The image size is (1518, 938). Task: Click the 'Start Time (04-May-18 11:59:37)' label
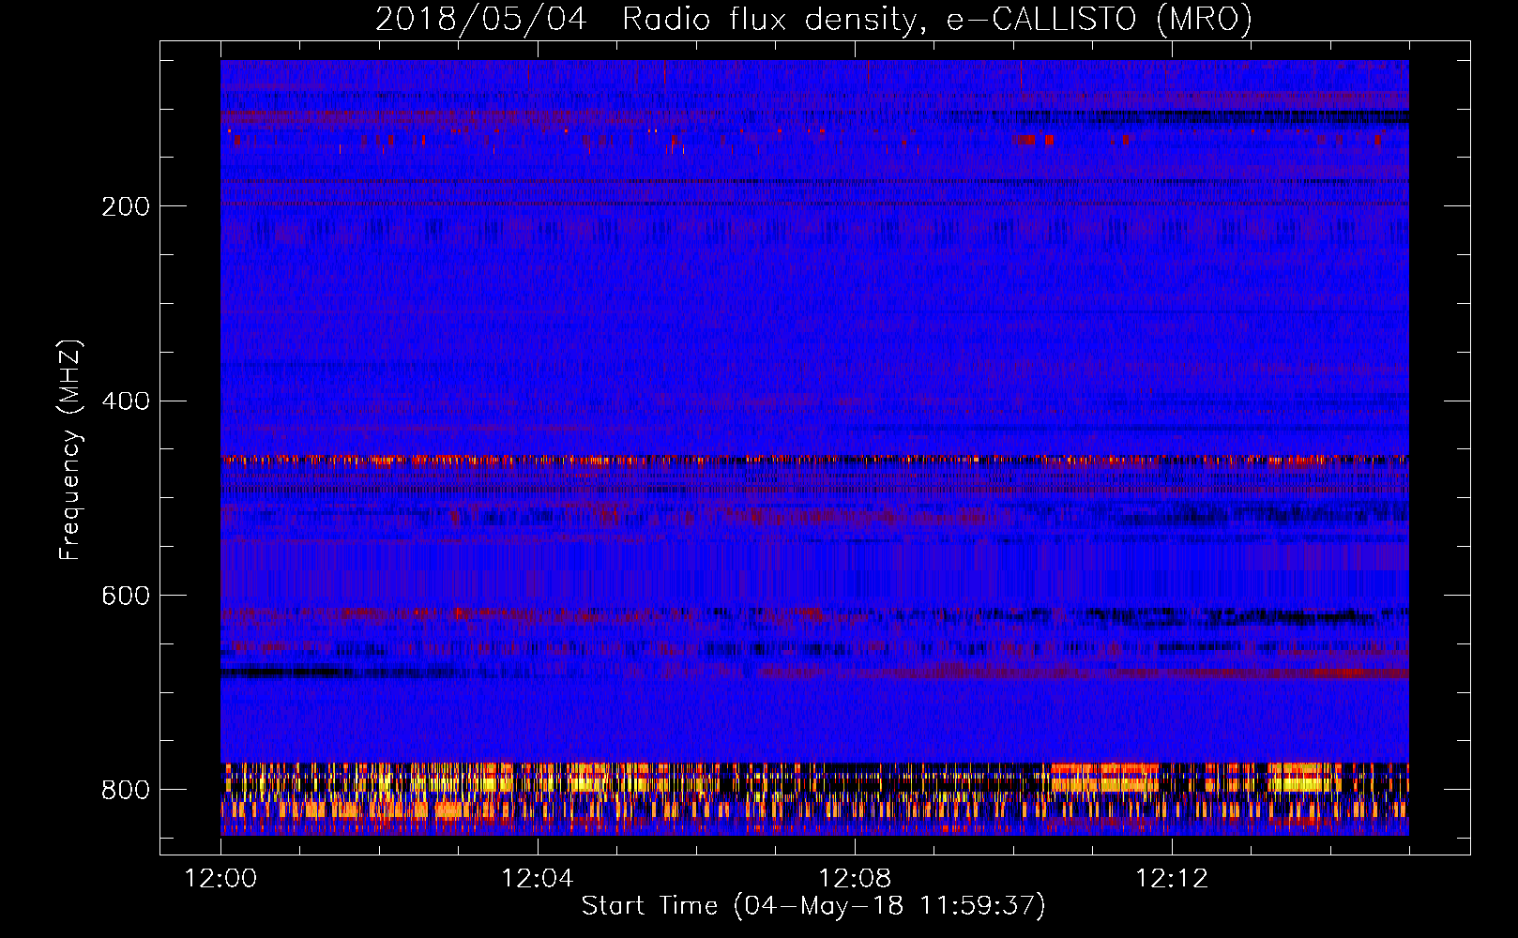pyautogui.click(x=813, y=906)
